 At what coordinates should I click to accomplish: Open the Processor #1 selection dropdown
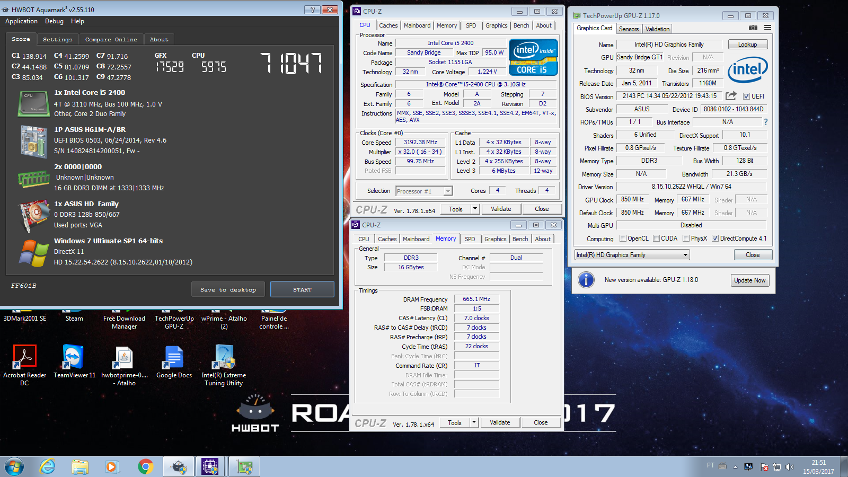click(x=424, y=191)
